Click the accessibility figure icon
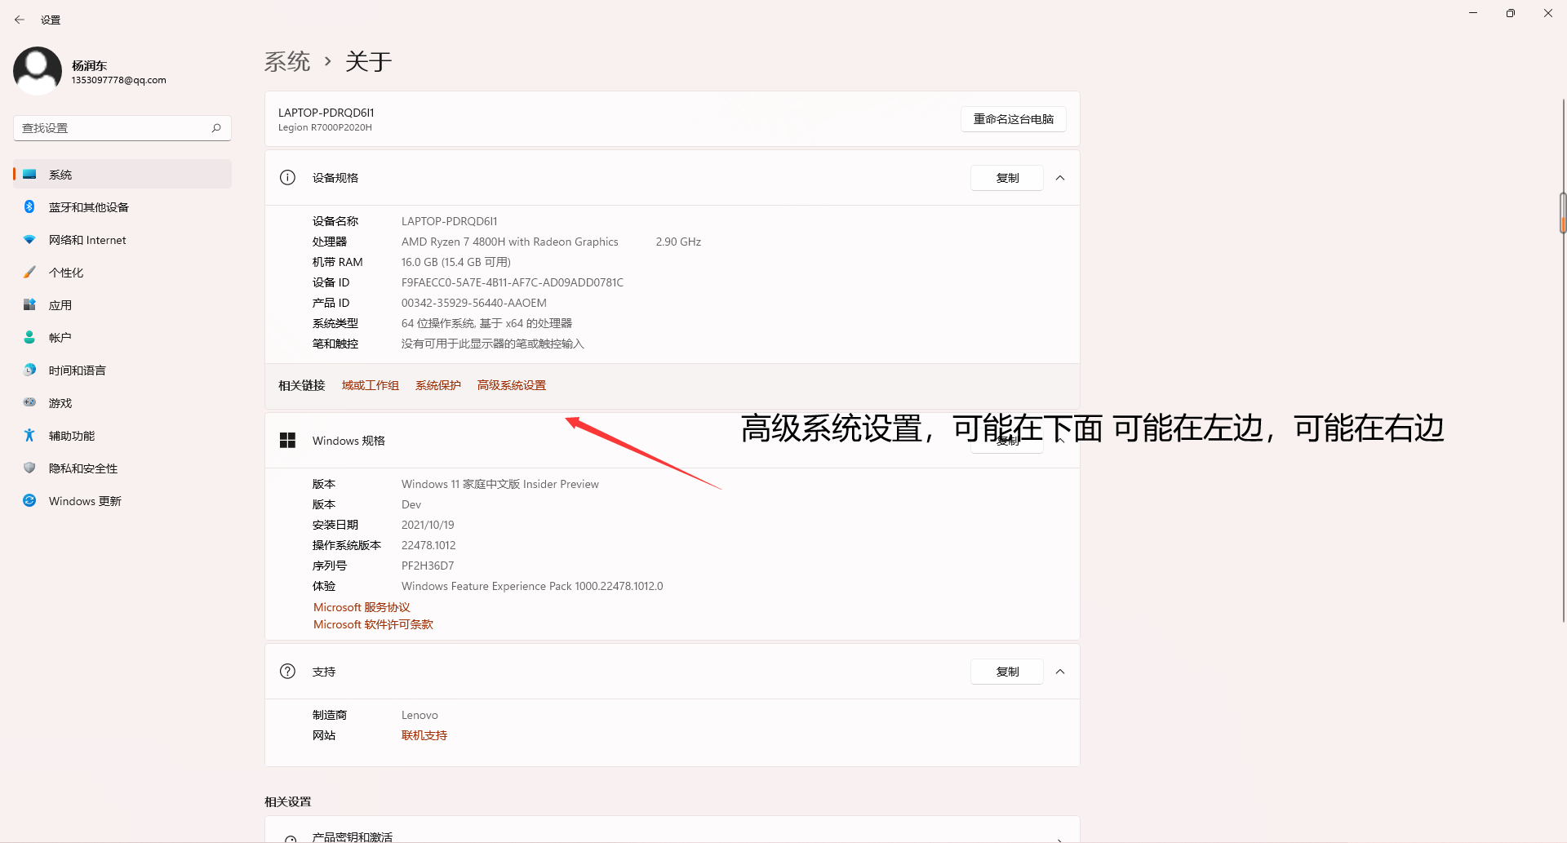This screenshot has width=1567, height=843. coord(29,436)
